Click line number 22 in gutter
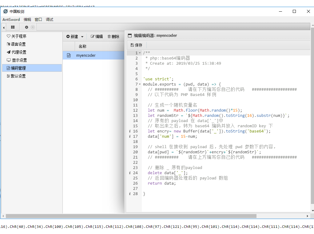Viewport: 314px width, 234px height. [x=135, y=163]
